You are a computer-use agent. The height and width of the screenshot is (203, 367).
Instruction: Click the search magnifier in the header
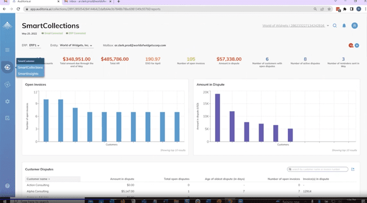coord(335,25)
